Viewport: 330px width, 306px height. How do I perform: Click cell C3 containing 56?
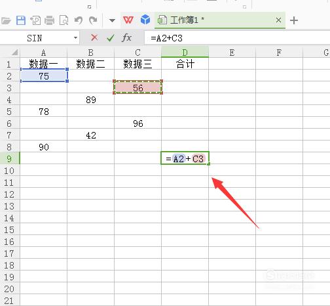tap(137, 87)
